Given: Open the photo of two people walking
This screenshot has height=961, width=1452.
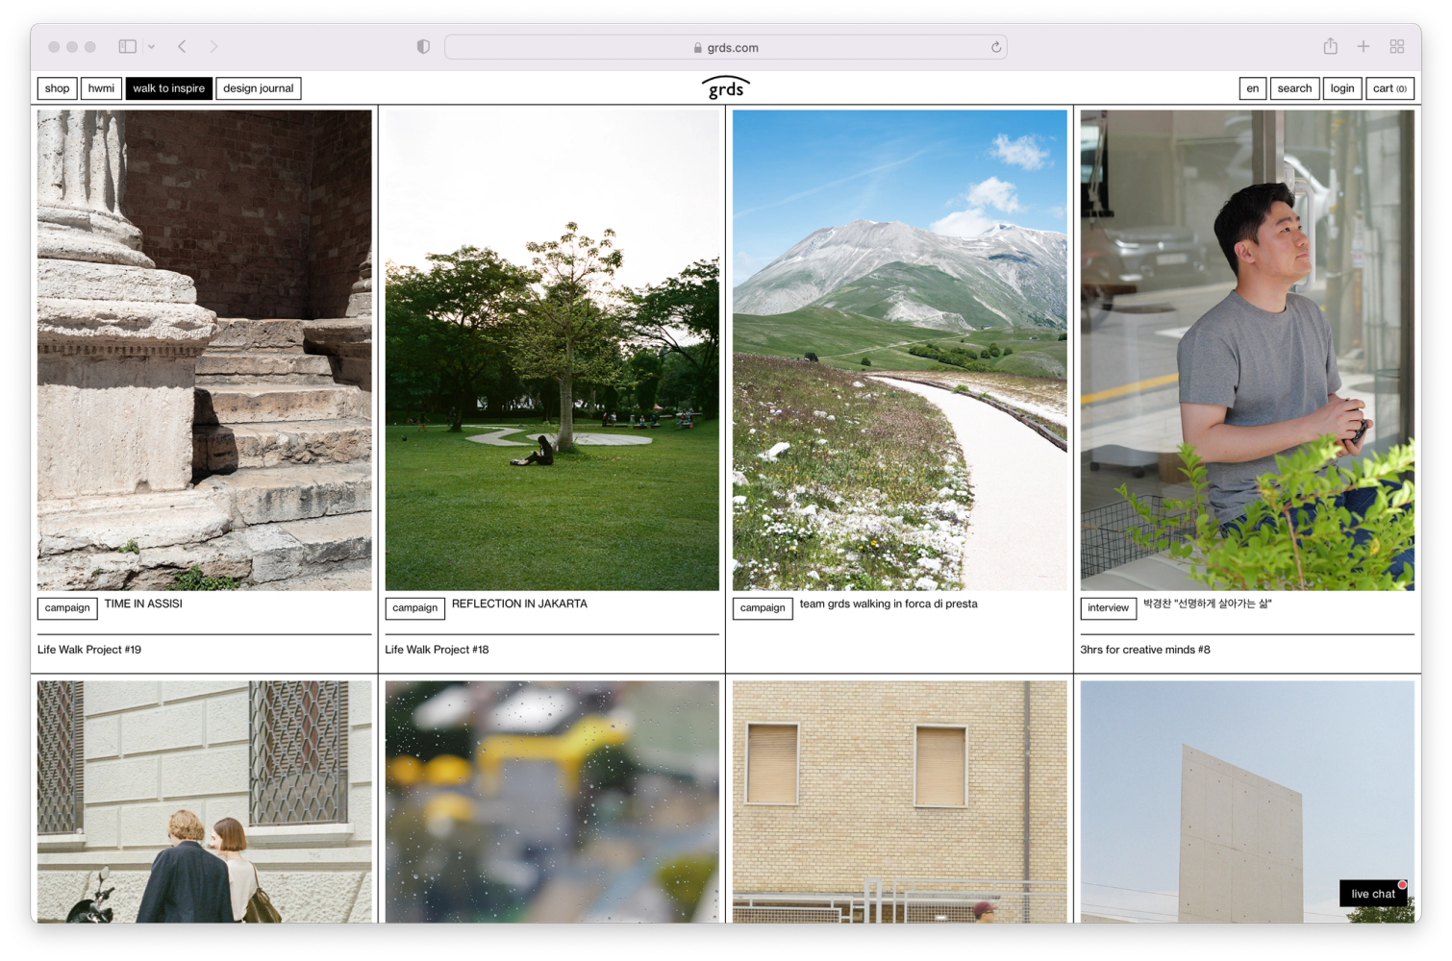Looking at the screenshot, I should point(205,801).
